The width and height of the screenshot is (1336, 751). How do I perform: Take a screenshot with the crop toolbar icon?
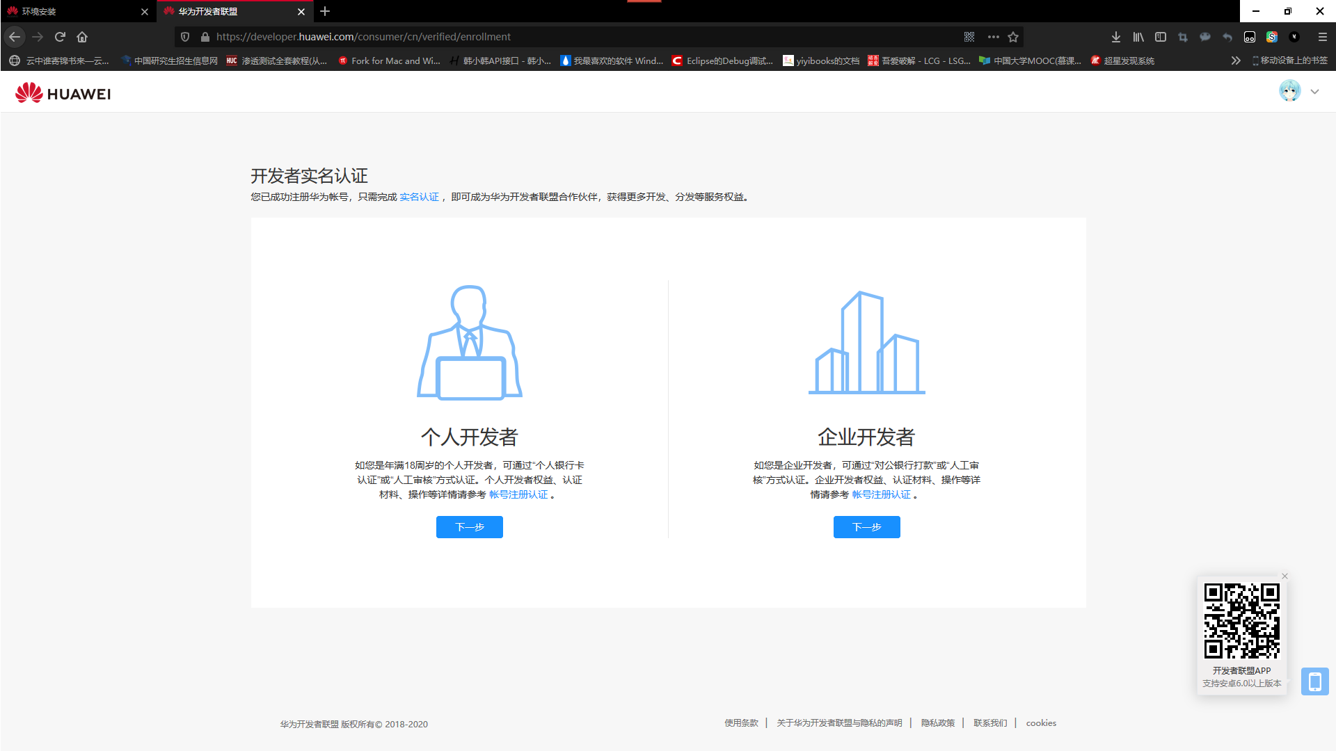point(1183,37)
